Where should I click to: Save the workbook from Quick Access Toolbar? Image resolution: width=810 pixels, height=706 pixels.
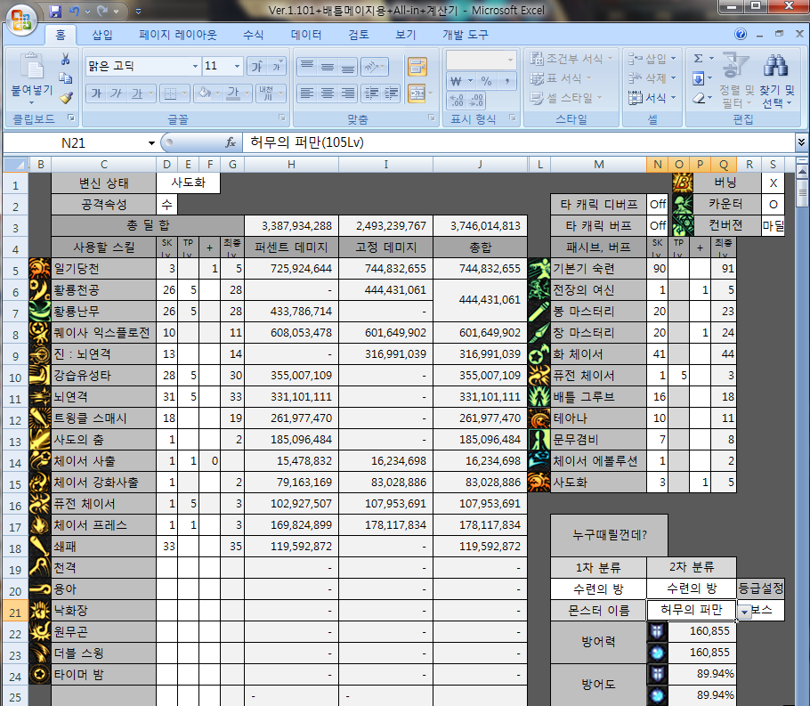(55, 12)
